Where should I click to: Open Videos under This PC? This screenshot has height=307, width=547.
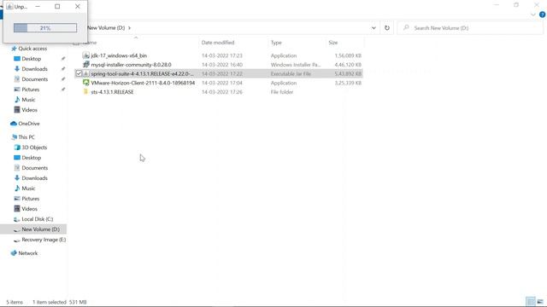[x=29, y=209]
